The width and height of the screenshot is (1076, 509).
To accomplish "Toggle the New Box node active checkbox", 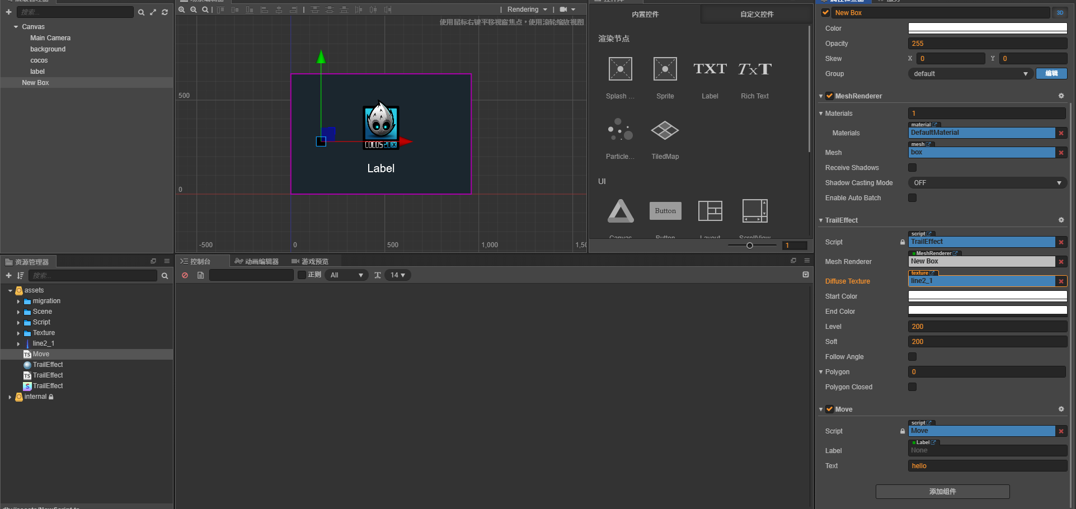I will (825, 12).
